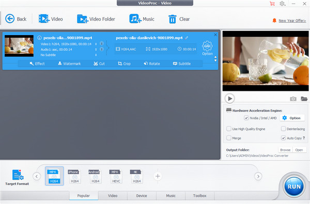Switch to the Device tab
Viewport: 310px width, 204px height.
pos(142,196)
